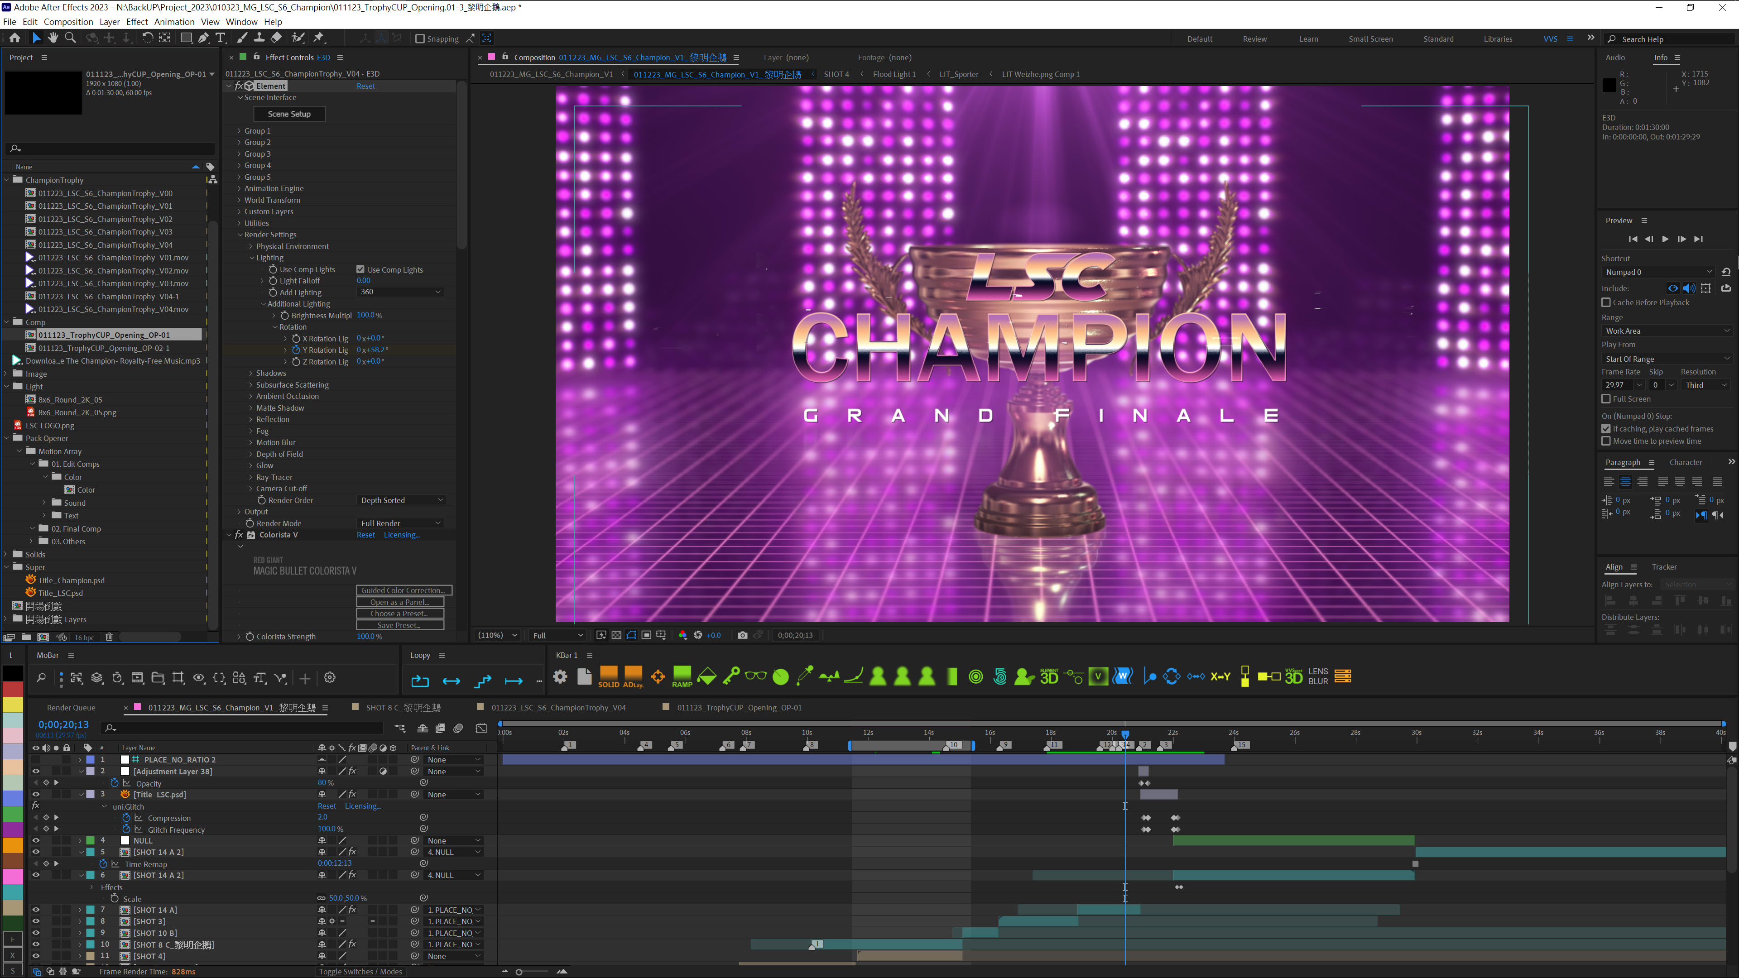Click the KBar RAMP icon

(682, 676)
